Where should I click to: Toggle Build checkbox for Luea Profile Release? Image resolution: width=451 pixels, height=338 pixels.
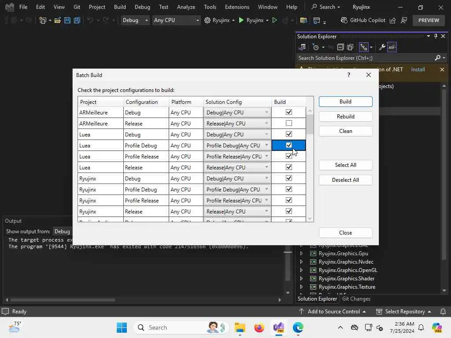pos(289,156)
